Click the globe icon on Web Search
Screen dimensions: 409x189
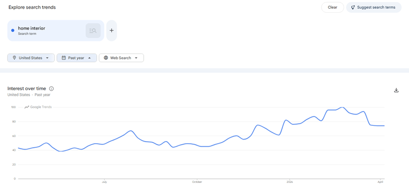[106, 58]
